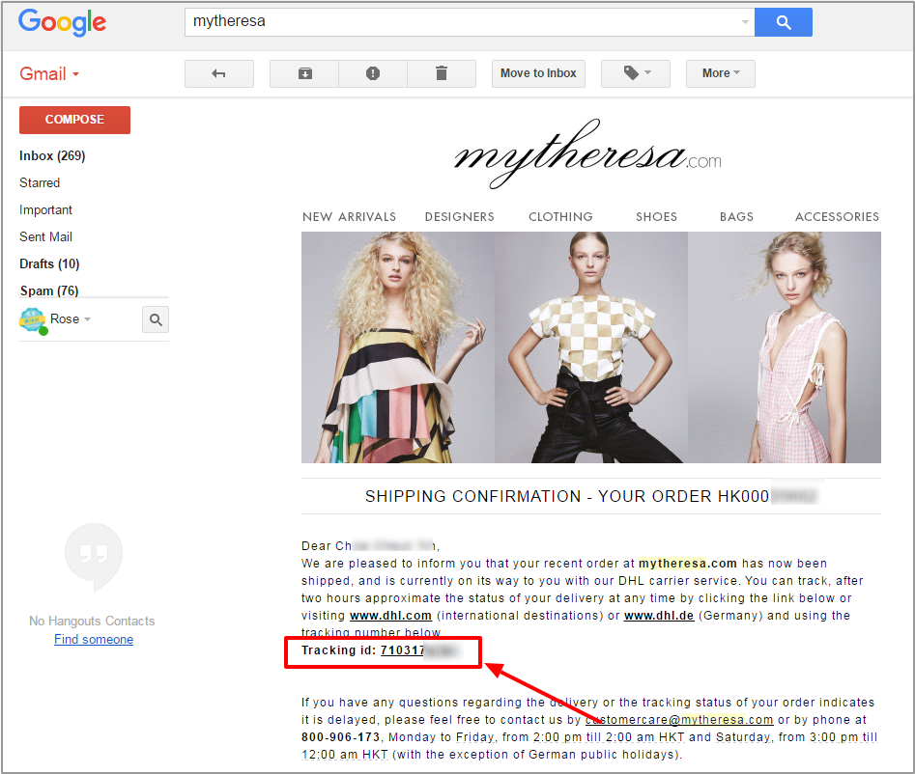The width and height of the screenshot is (915, 774).
Task: Show search options arrow in search box
Action: click(745, 22)
